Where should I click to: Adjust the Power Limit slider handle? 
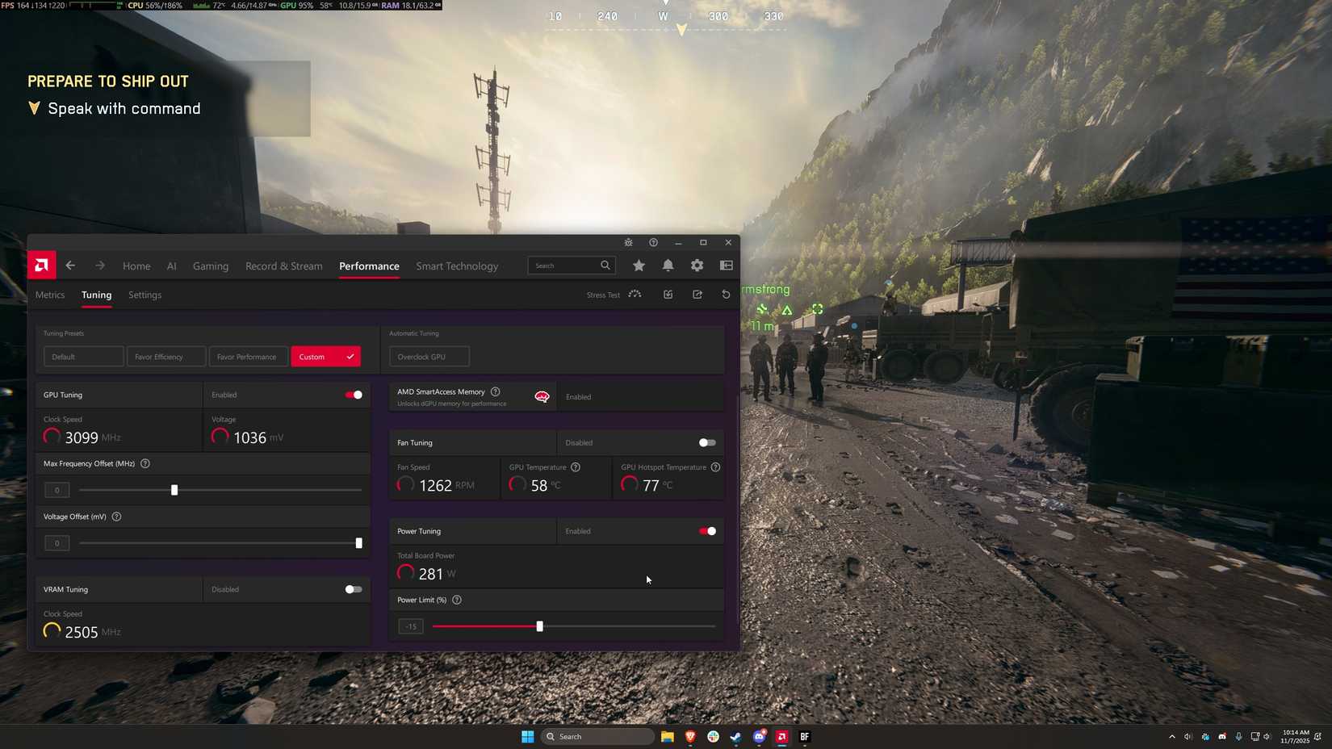click(x=539, y=626)
